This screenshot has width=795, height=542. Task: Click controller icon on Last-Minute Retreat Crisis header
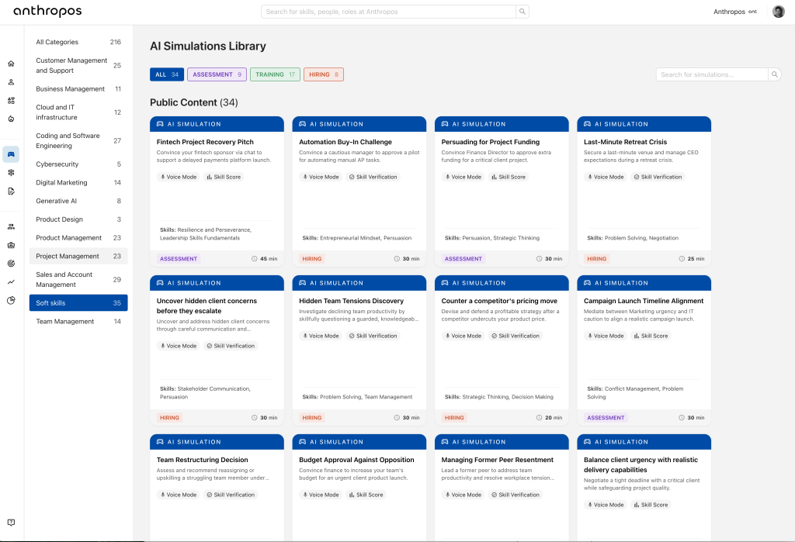pos(587,124)
